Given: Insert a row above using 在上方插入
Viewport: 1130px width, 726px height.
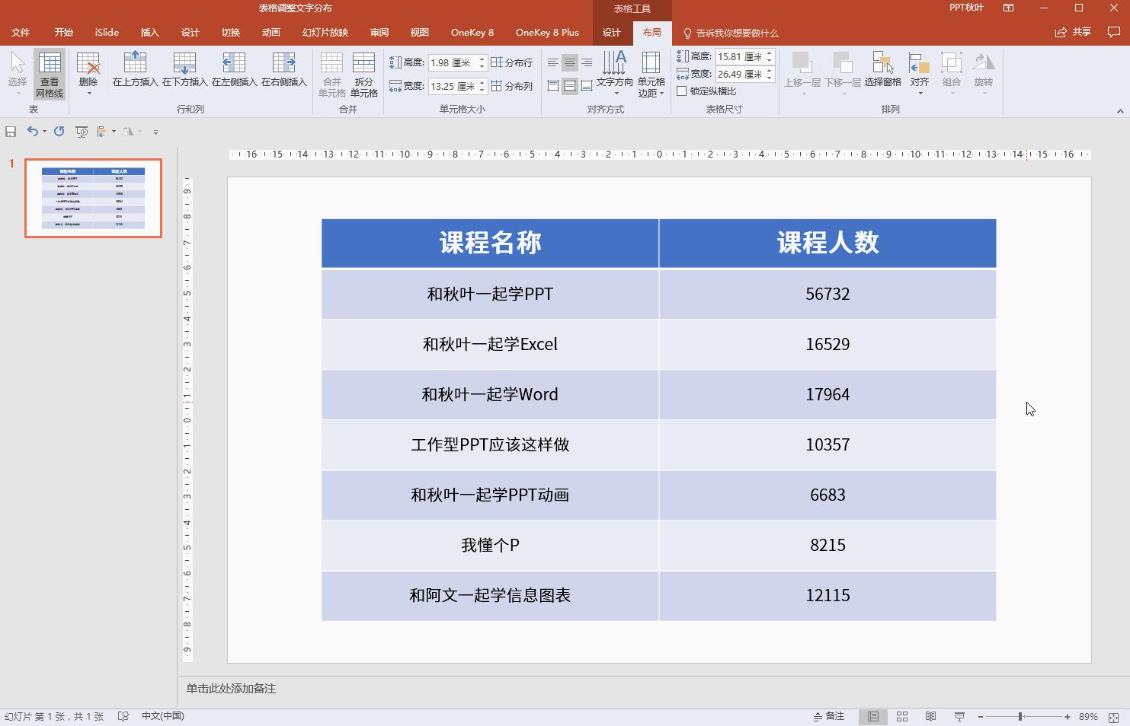Looking at the screenshot, I should pos(134,72).
